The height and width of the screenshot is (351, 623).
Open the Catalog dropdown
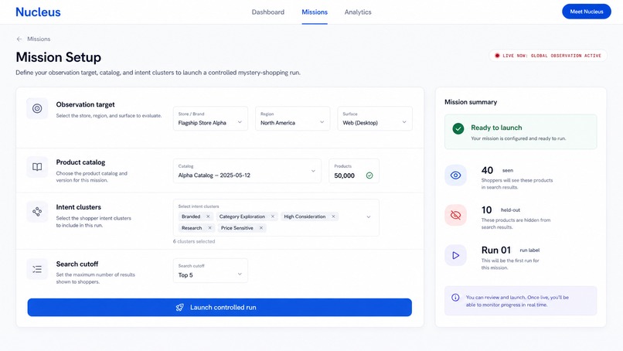click(247, 171)
